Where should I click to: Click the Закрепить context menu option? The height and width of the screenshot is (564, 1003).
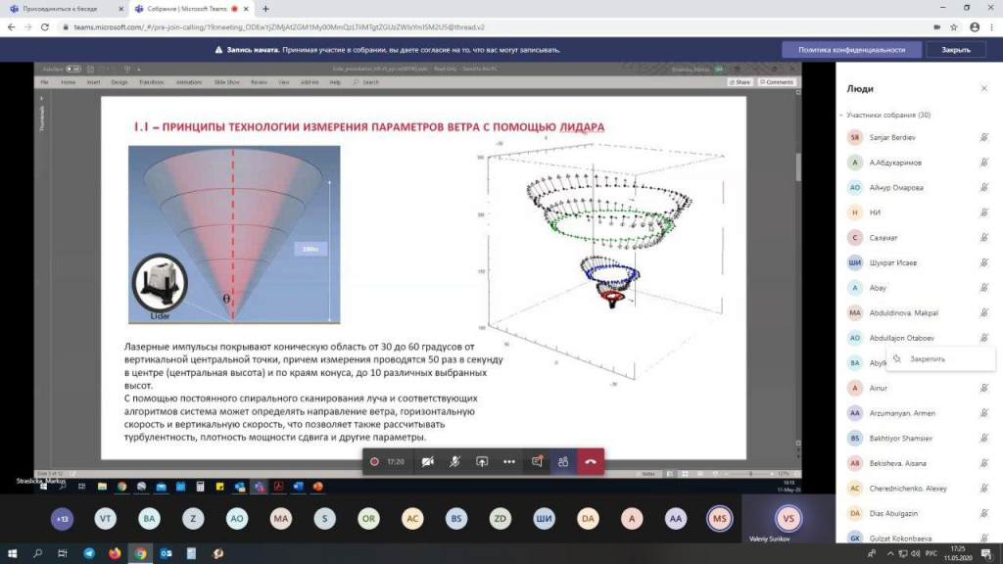pos(927,359)
